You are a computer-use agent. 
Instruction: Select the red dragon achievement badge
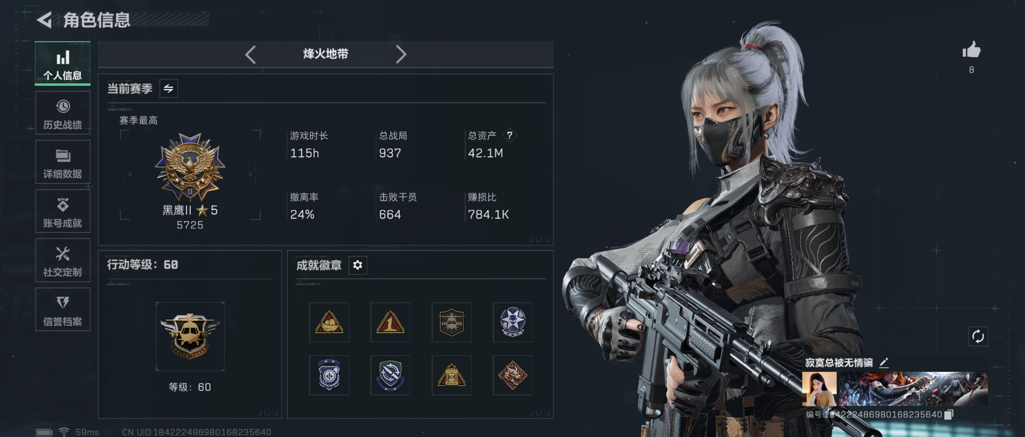(512, 375)
